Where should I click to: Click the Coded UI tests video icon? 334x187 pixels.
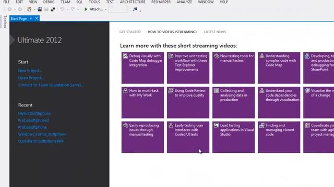tap(171, 125)
